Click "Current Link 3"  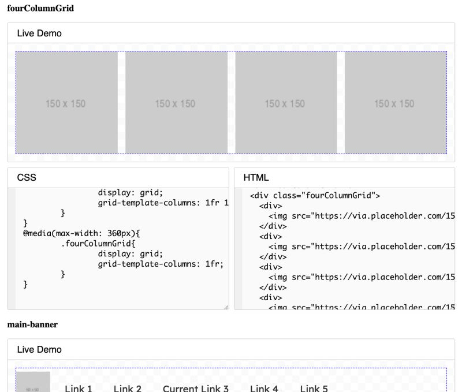pyautogui.click(x=196, y=389)
